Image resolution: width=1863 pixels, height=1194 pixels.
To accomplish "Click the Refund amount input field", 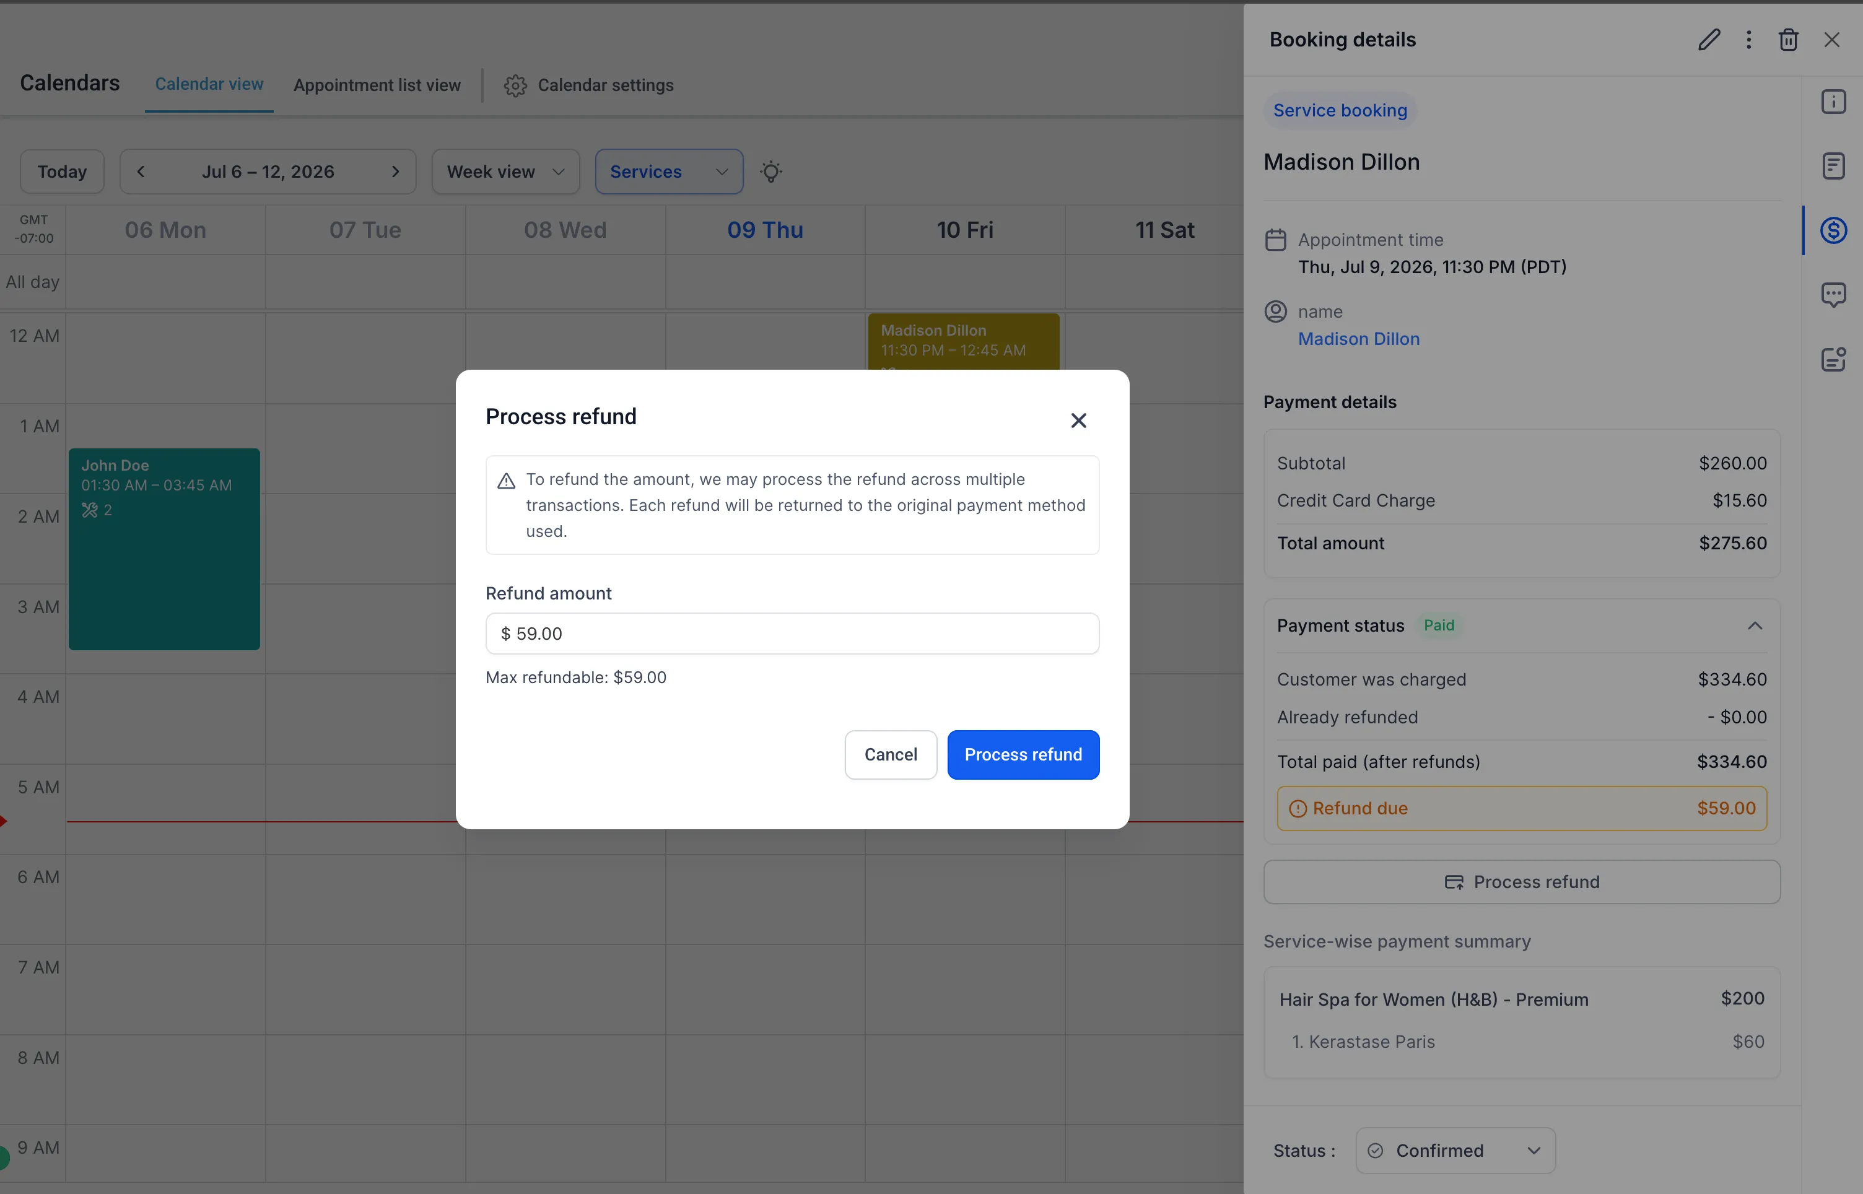I will point(792,634).
